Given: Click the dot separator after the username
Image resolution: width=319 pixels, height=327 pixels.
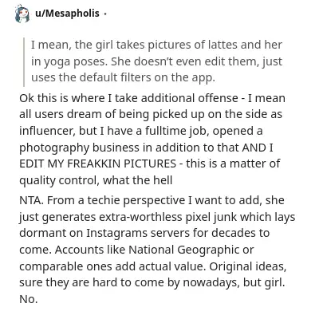Looking at the screenshot, I should pyautogui.click(x=105, y=14).
